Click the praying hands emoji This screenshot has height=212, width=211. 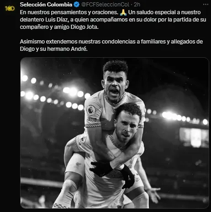tap(123, 12)
